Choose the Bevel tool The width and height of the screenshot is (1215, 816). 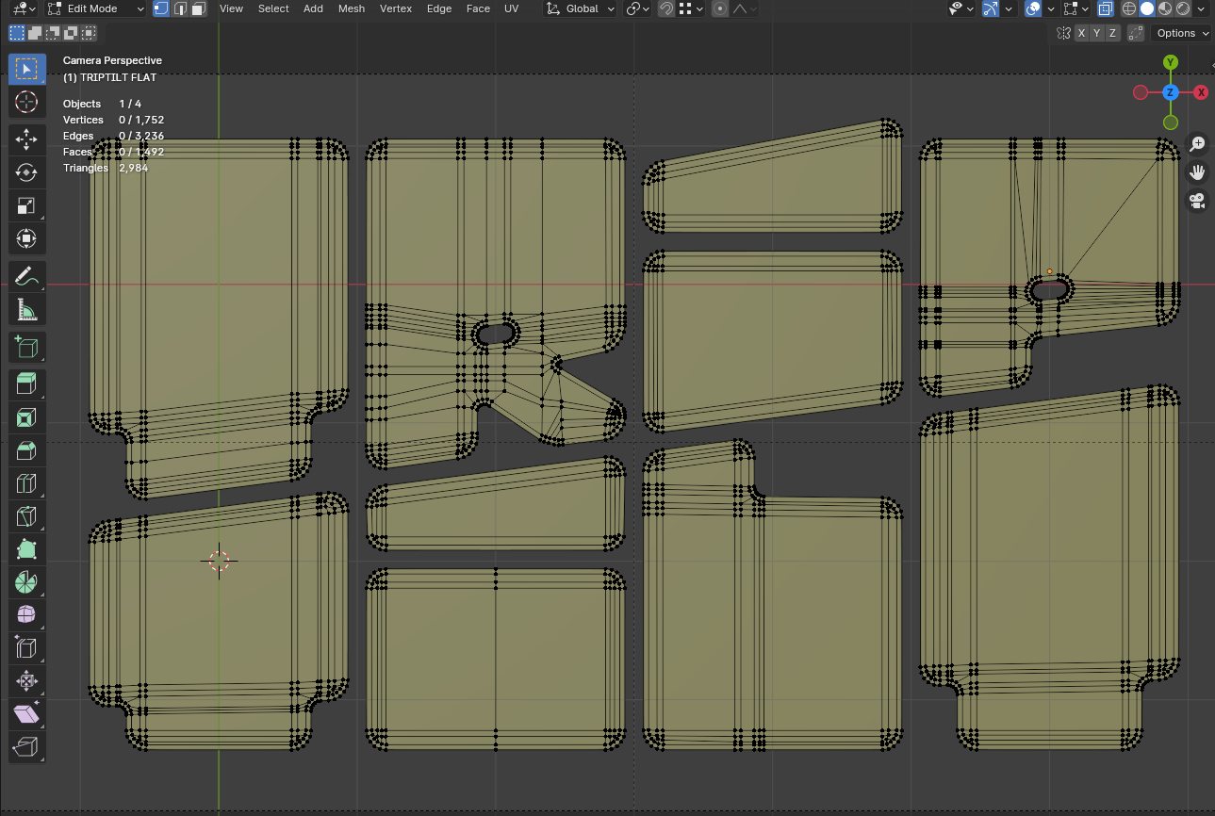[x=26, y=451]
